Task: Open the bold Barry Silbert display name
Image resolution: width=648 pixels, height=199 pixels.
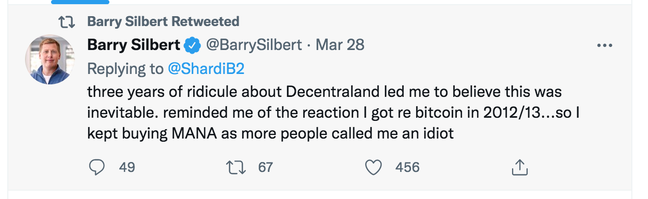Action: pyautogui.click(x=134, y=45)
